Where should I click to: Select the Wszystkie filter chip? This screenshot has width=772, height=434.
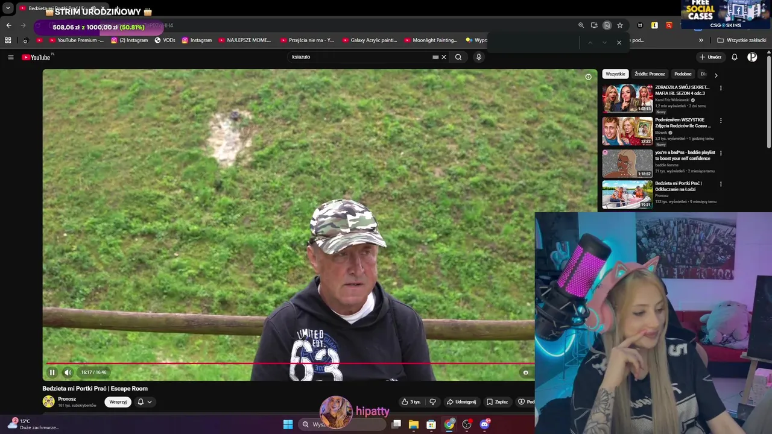click(615, 74)
